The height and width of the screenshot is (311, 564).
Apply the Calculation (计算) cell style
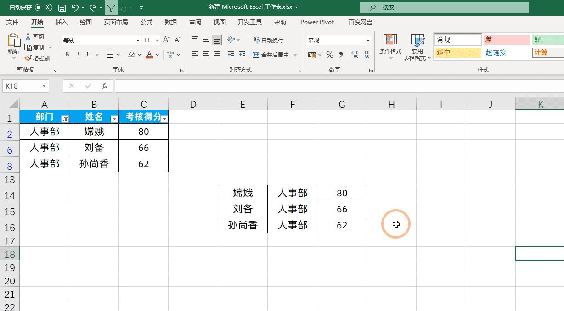[548, 52]
